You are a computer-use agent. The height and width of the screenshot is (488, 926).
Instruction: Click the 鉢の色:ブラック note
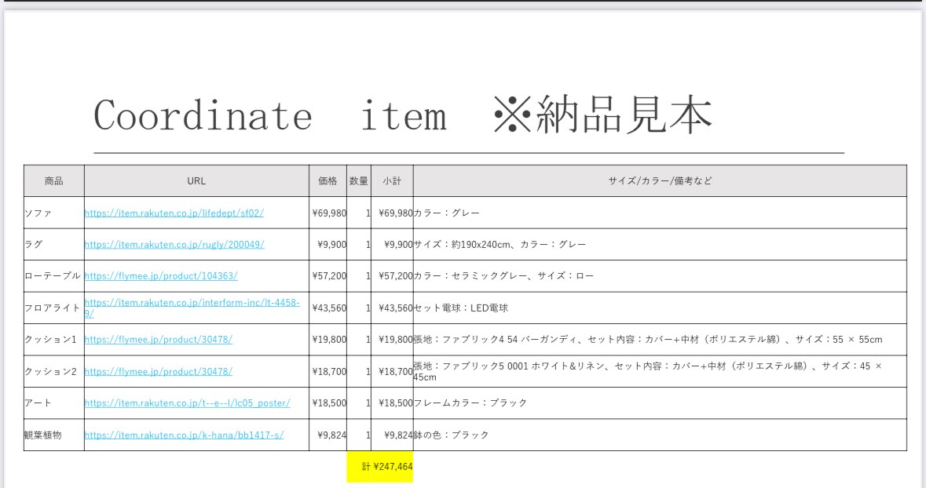451,435
